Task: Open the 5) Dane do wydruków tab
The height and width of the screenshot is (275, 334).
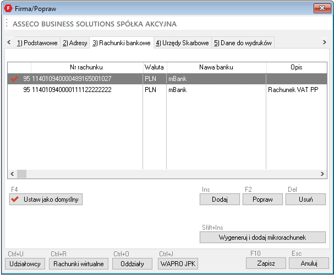Action: tap(243, 43)
